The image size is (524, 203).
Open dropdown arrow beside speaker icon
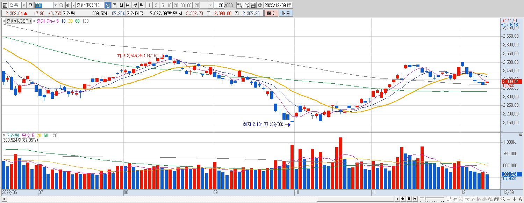click(x=73, y=5)
